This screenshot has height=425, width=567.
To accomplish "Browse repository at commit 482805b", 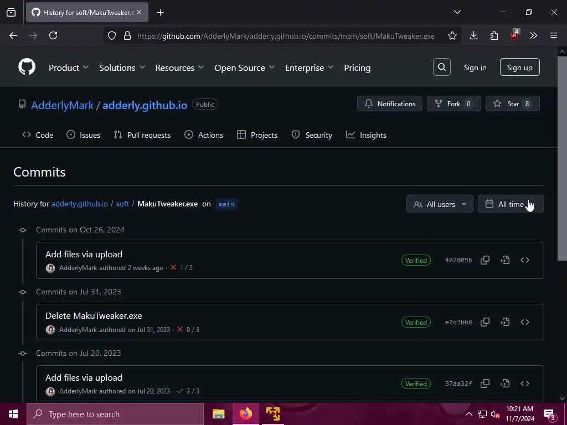I will [525, 260].
